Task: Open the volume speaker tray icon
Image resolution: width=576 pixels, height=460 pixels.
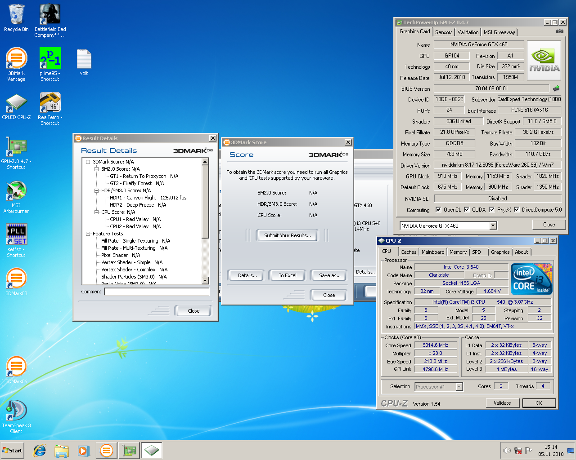Action: tap(507, 451)
